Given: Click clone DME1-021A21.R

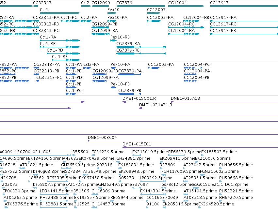Looking at the screenshot, I should [156, 105].
